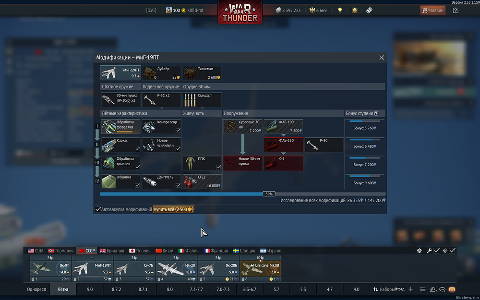This screenshot has width=480, height=300.
Task: Switch to the США nation tab
Action: point(36,251)
